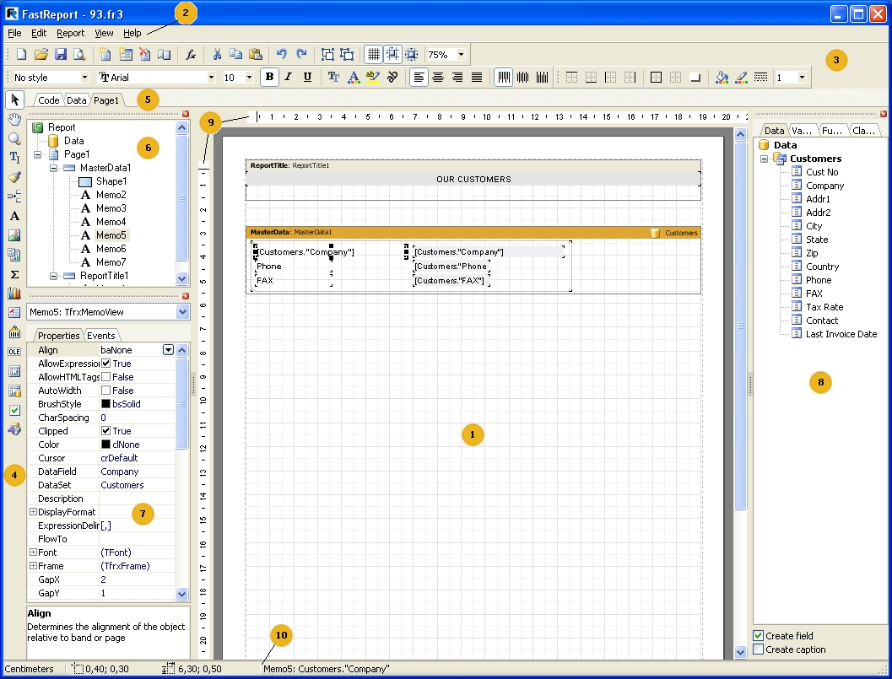Click the Preview report toolbar icon
892x679 pixels.
78,54
